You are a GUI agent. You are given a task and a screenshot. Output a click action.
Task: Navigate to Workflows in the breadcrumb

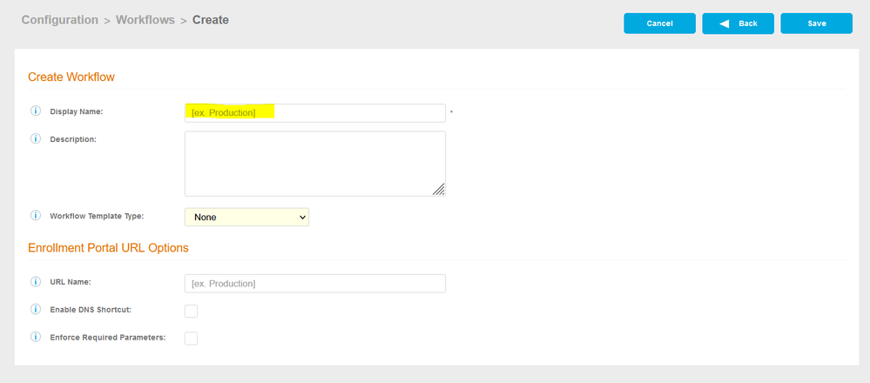pos(145,20)
